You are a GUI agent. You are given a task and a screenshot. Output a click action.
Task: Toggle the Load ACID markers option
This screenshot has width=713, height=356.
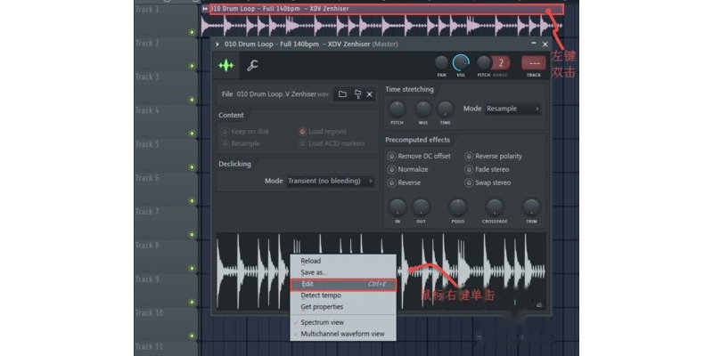(x=332, y=143)
